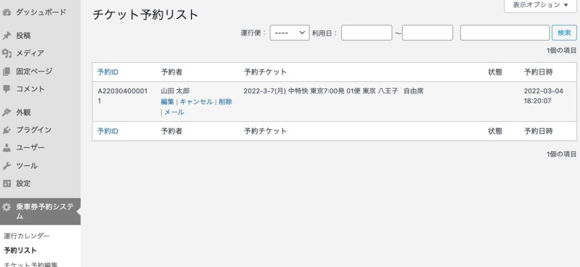Click the paintbrush icon beside 外観
The height and width of the screenshot is (267, 580).
[7, 112]
